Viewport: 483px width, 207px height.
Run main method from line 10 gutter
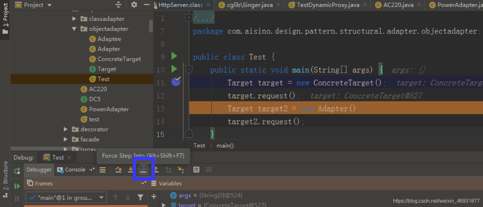click(x=174, y=69)
